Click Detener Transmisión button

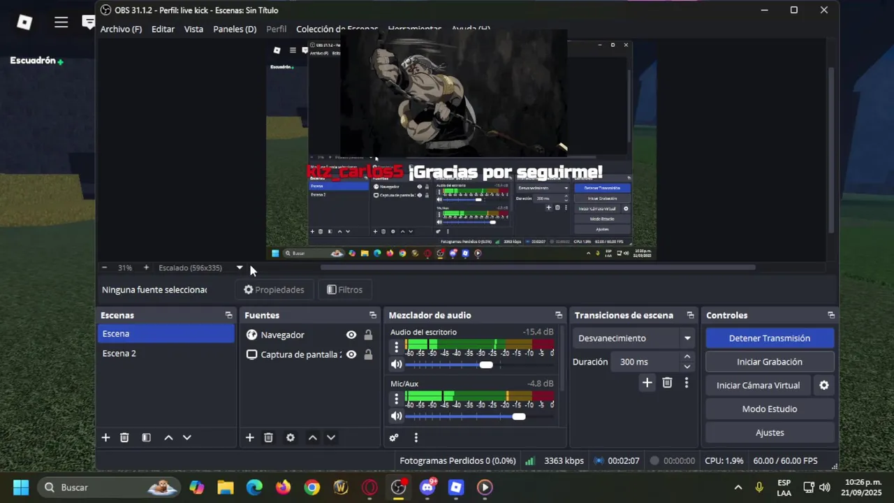click(x=770, y=338)
